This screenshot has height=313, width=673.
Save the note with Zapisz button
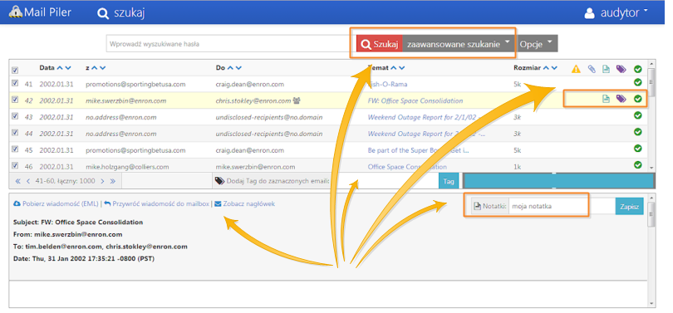629,206
